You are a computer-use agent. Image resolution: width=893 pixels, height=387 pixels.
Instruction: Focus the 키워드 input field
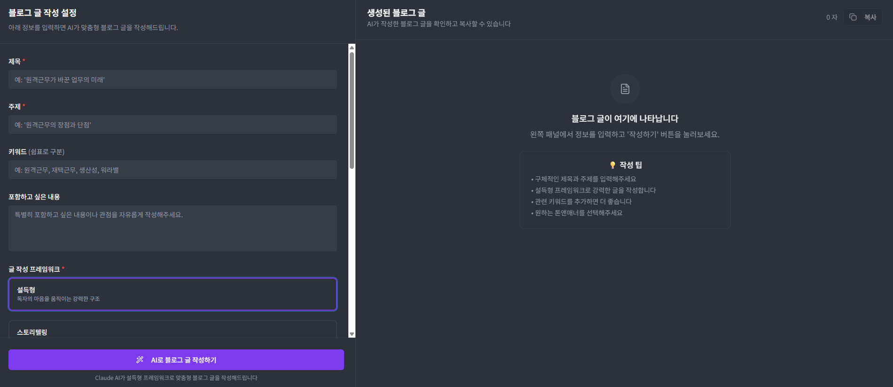tap(173, 170)
